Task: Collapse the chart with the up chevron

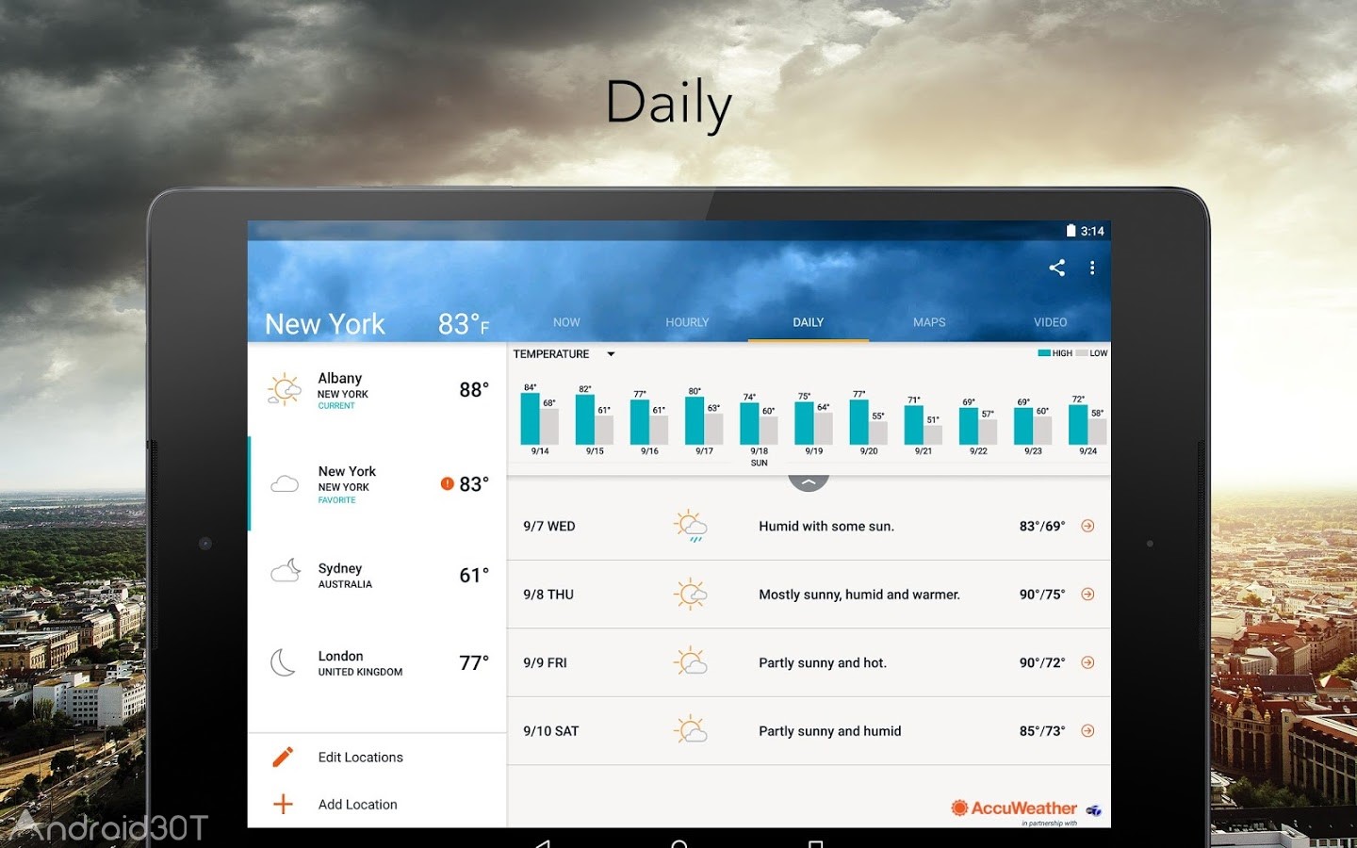Action: pyautogui.click(x=809, y=481)
